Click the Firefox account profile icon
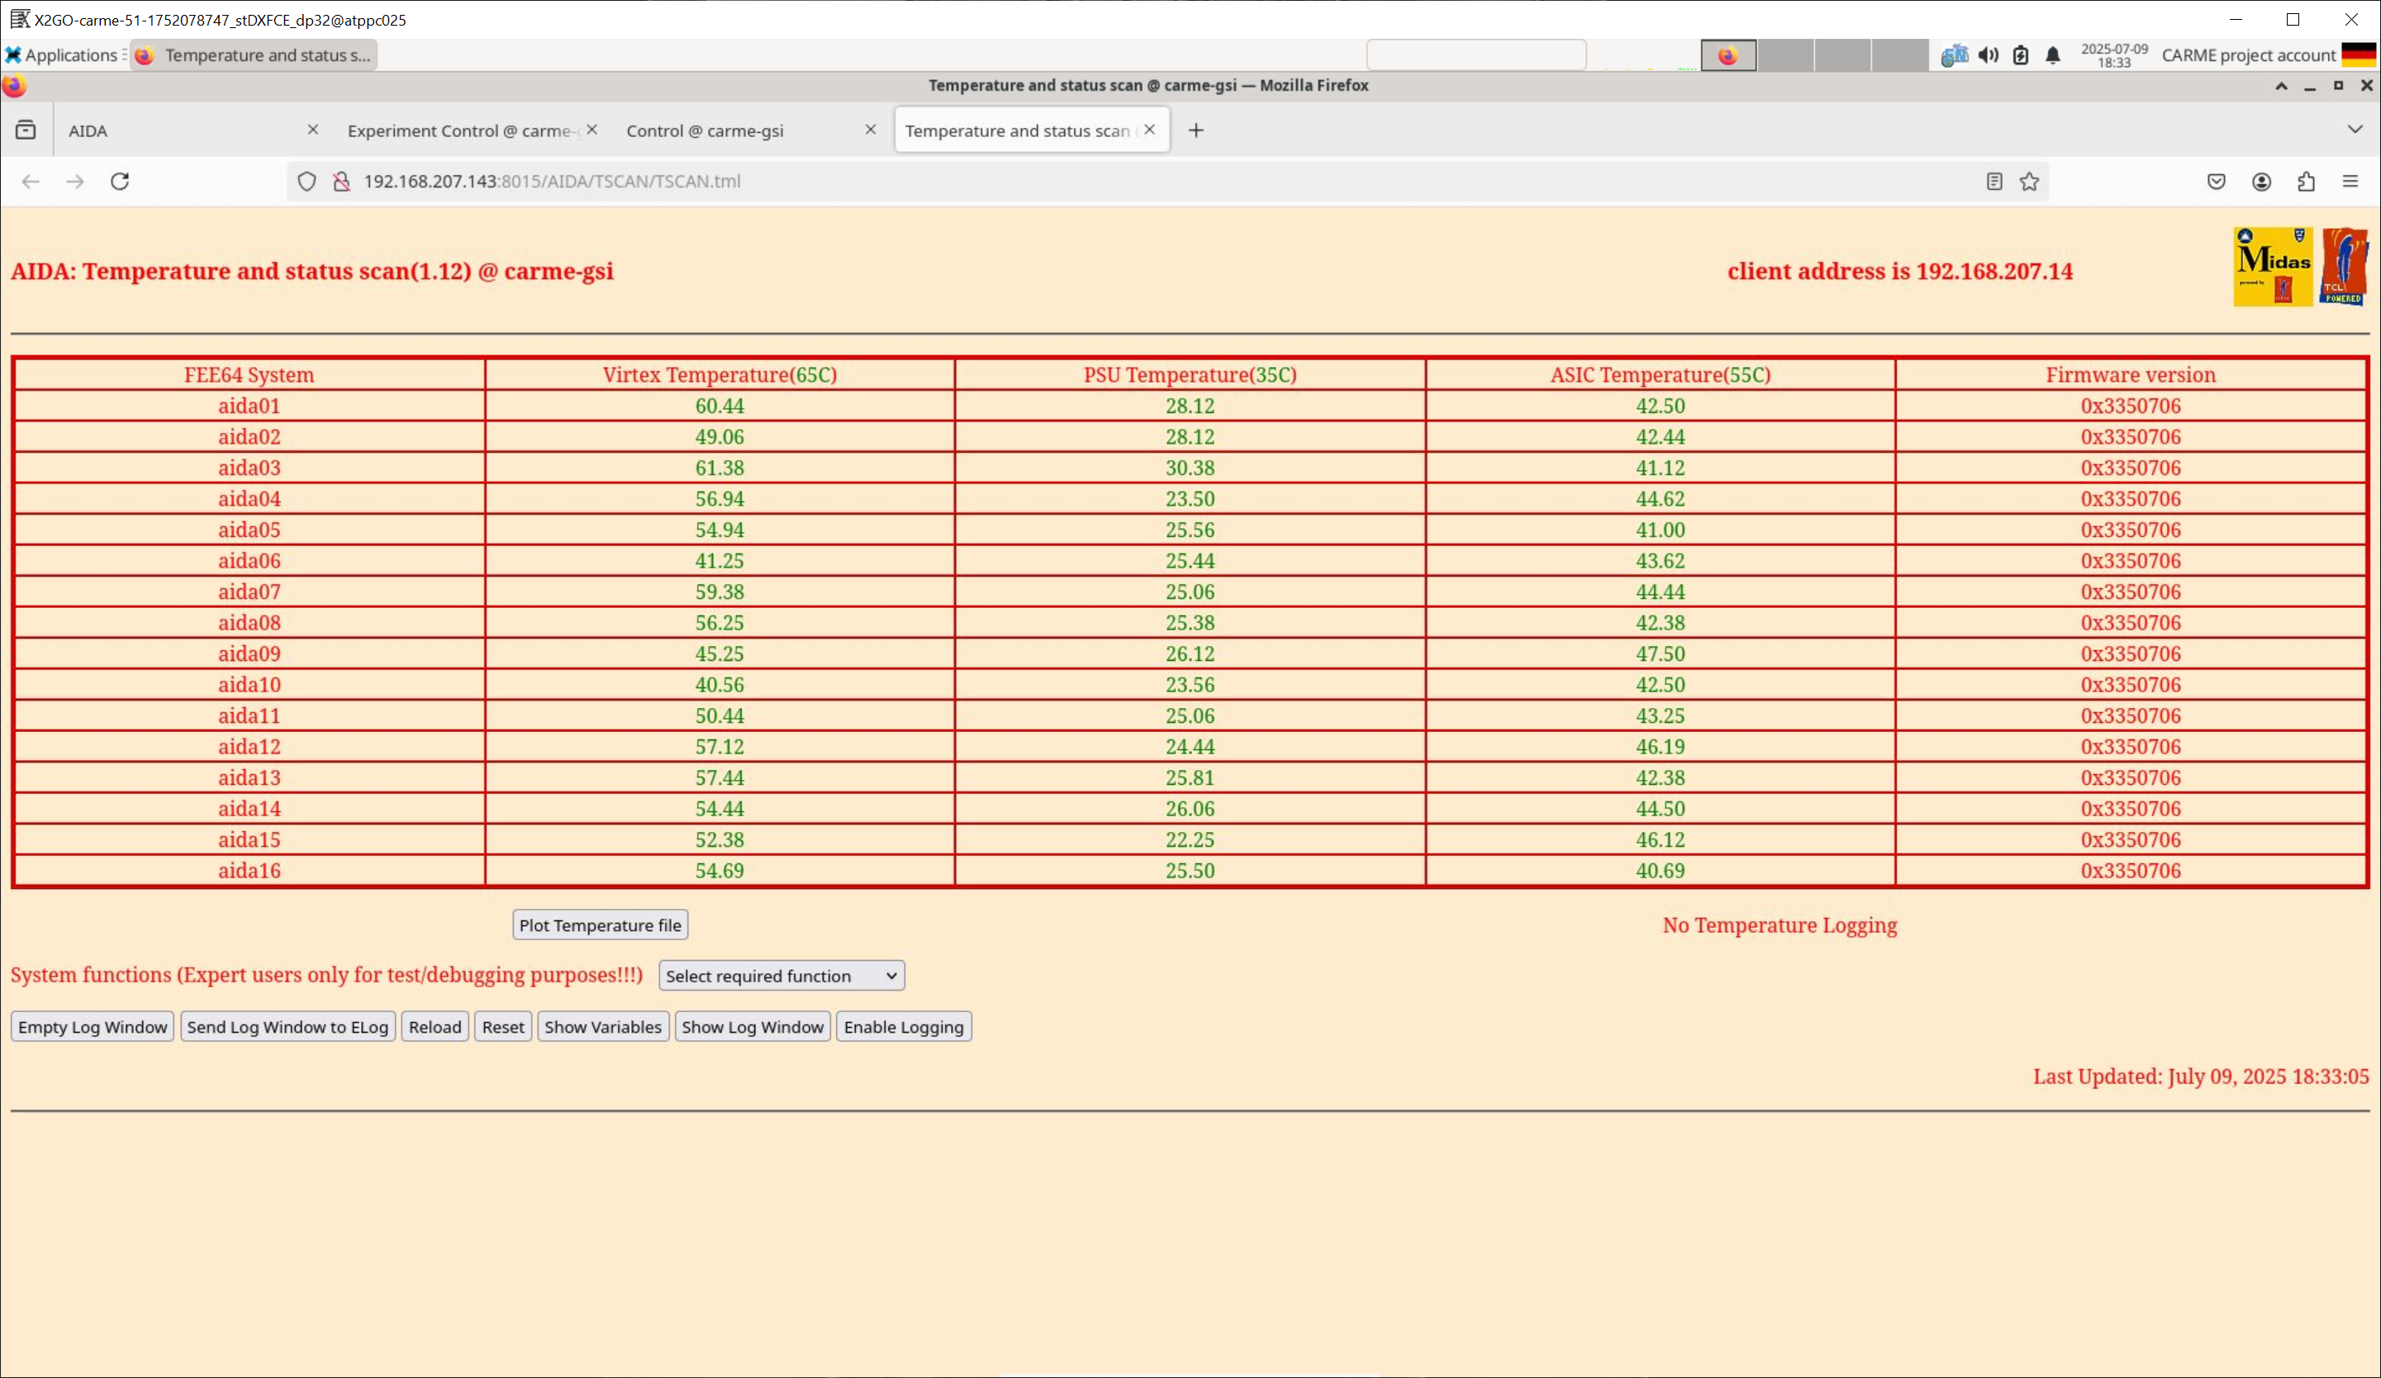Screen dimensions: 2381x1378 2261,182
